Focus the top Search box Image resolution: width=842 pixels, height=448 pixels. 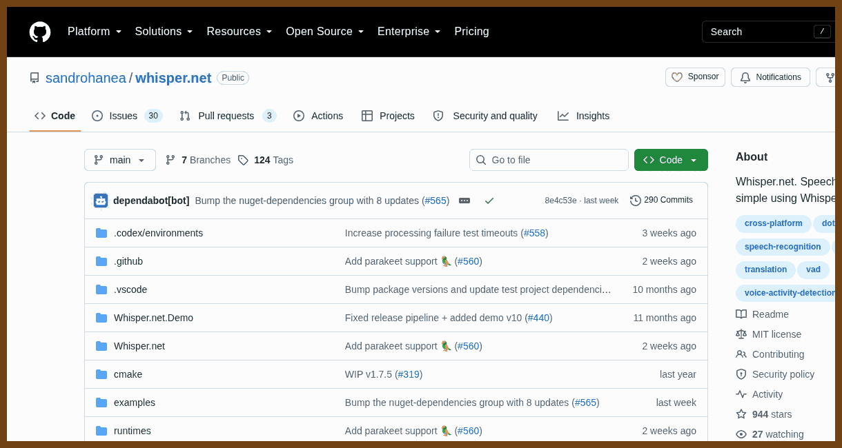(768, 32)
